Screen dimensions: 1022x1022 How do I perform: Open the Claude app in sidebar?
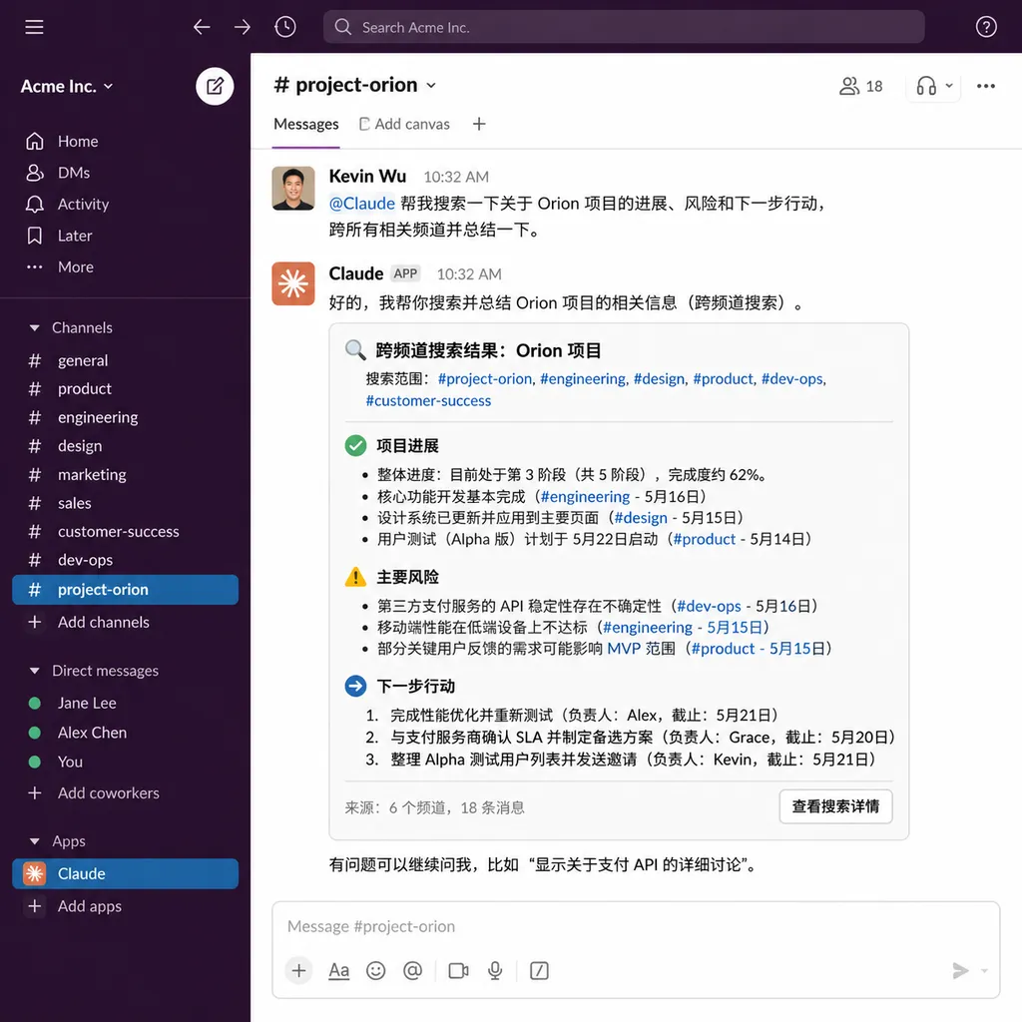(x=125, y=874)
